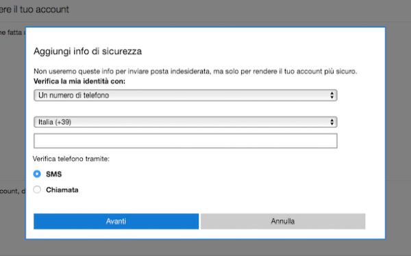
Task: Click the up-down arrows of the Italia selector
Action: click(x=332, y=122)
